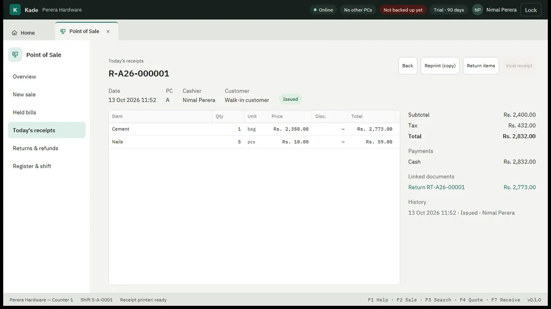Click the Point of Sale sidebar header icon

pyautogui.click(x=15, y=55)
